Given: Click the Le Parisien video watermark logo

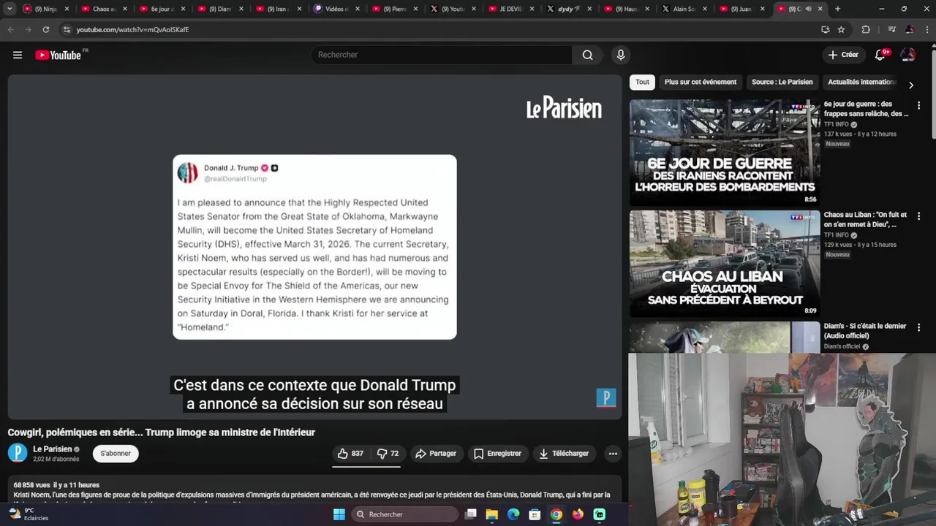Looking at the screenshot, I should click(x=564, y=108).
